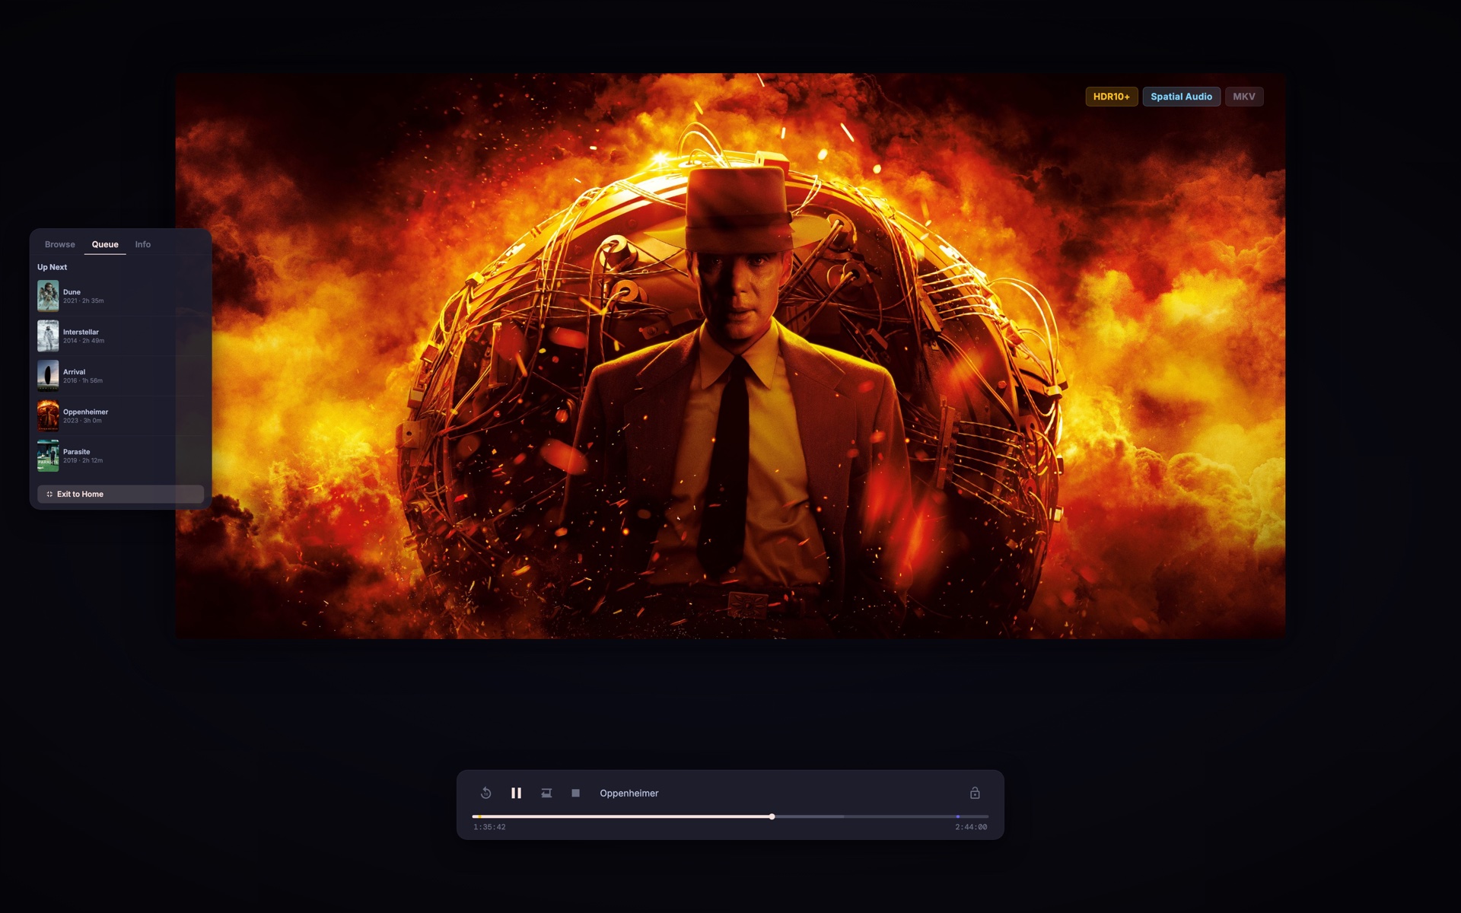Click the seek bar playhead handle
The width and height of the screenshot is (1461, 913).
(772, 816)
